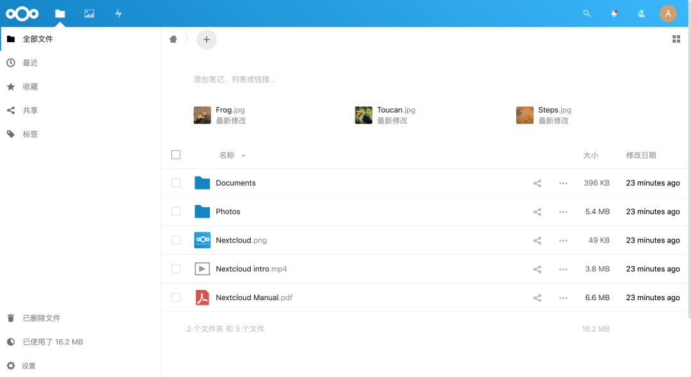Viewport: 691px width, 377px height.
Task: Click the Nextcloud.png file thumbnail
Action: [202, 240]
